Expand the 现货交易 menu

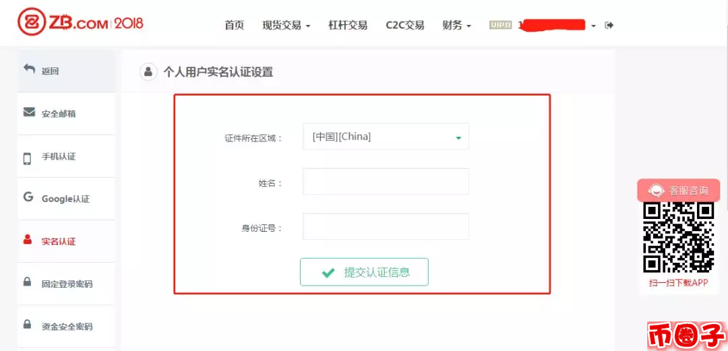click(286, 26)
